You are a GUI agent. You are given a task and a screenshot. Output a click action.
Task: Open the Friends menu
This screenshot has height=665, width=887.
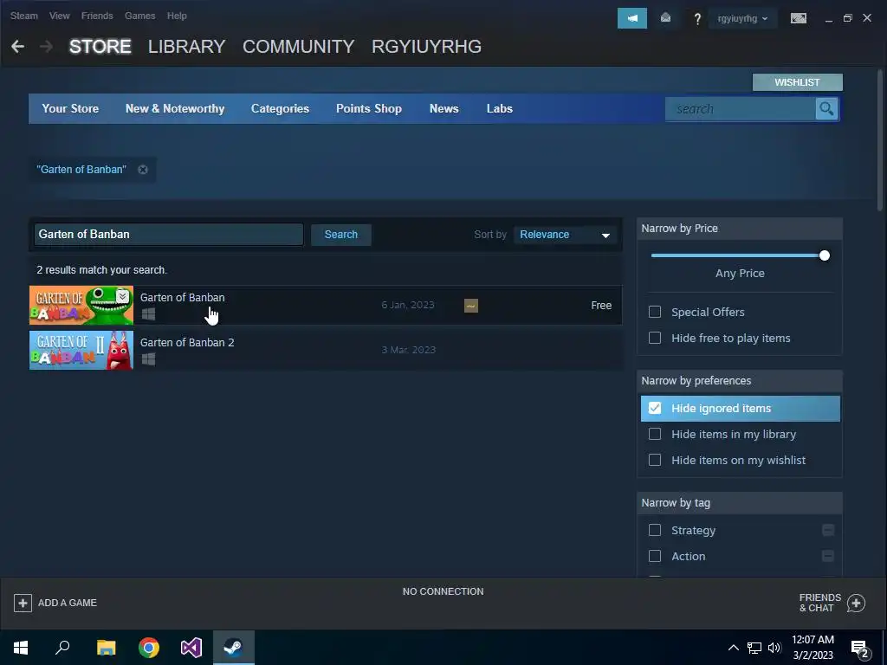tap(97, 16)
